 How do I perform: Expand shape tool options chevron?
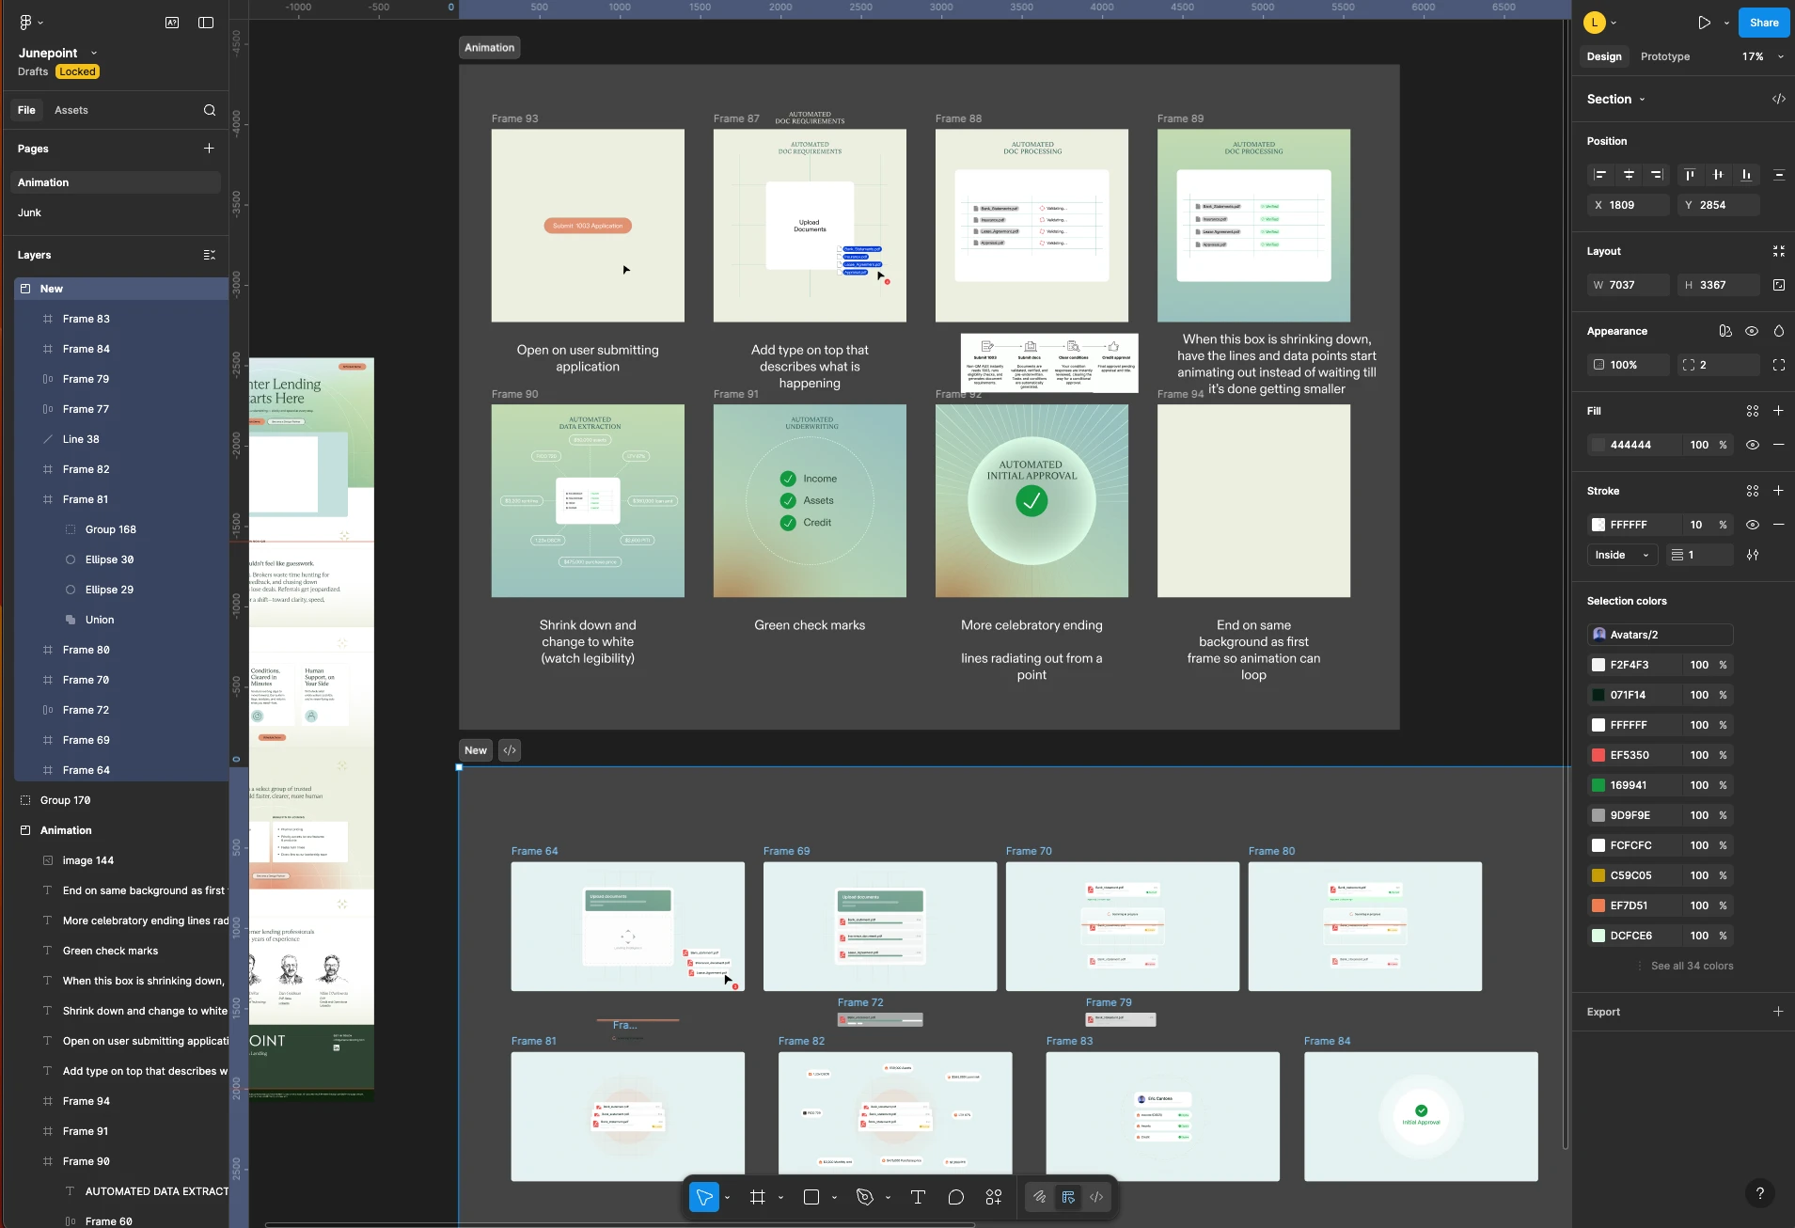click(x=835, y=1198)
